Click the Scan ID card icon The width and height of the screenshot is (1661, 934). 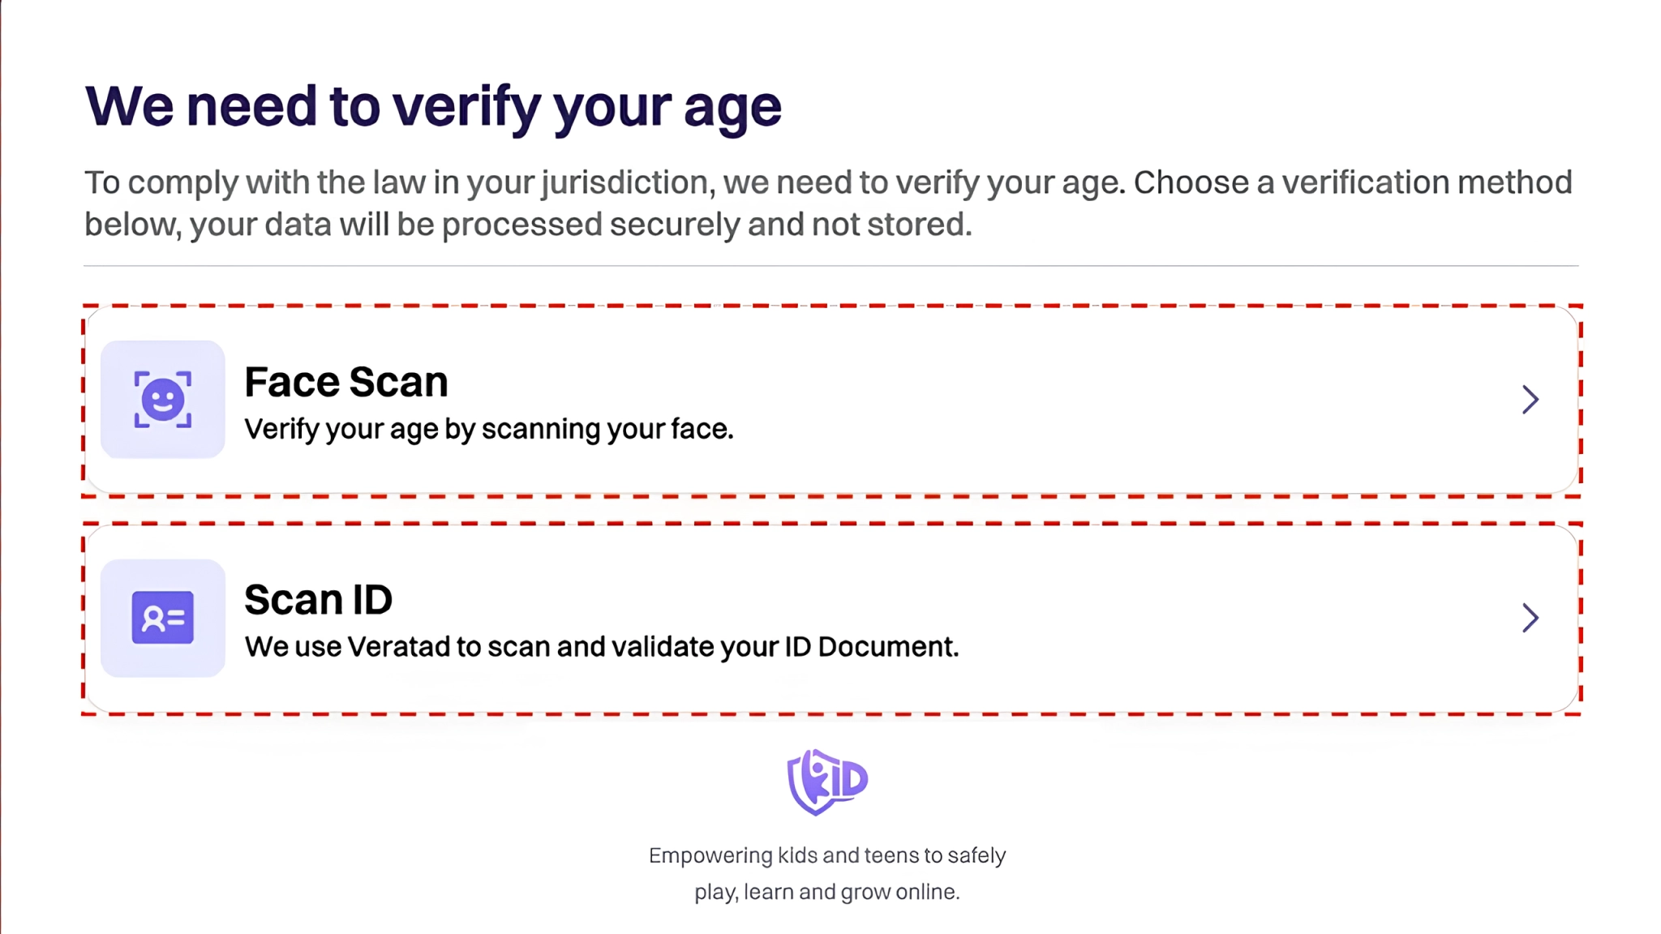point(163,618)
